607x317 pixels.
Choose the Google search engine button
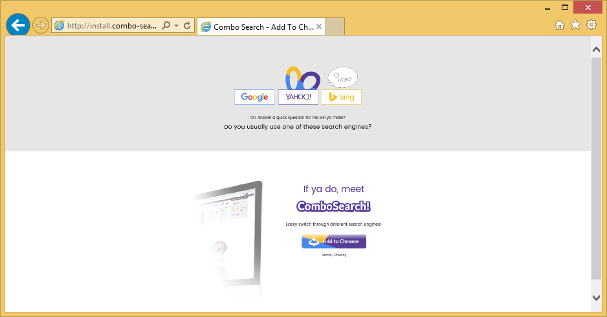click(254, 97)
